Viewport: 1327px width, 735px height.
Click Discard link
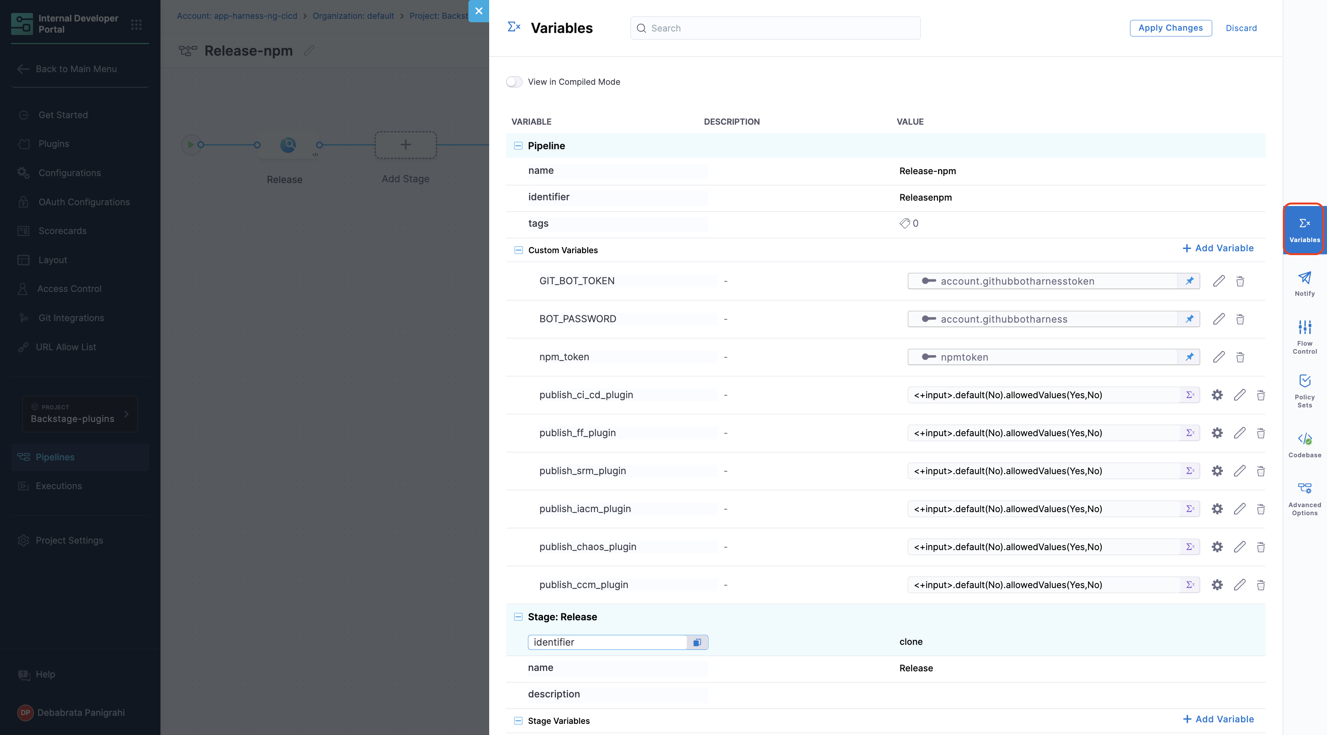pyautogui.click(x=1241, y=28)
